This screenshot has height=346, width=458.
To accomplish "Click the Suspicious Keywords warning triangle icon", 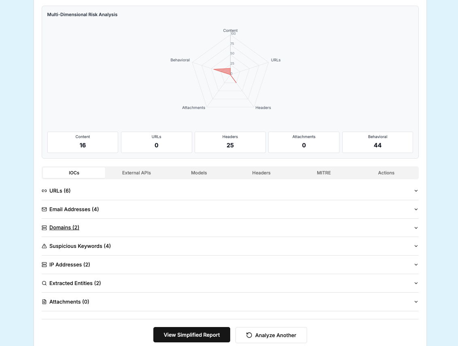I will coord(44,246).
